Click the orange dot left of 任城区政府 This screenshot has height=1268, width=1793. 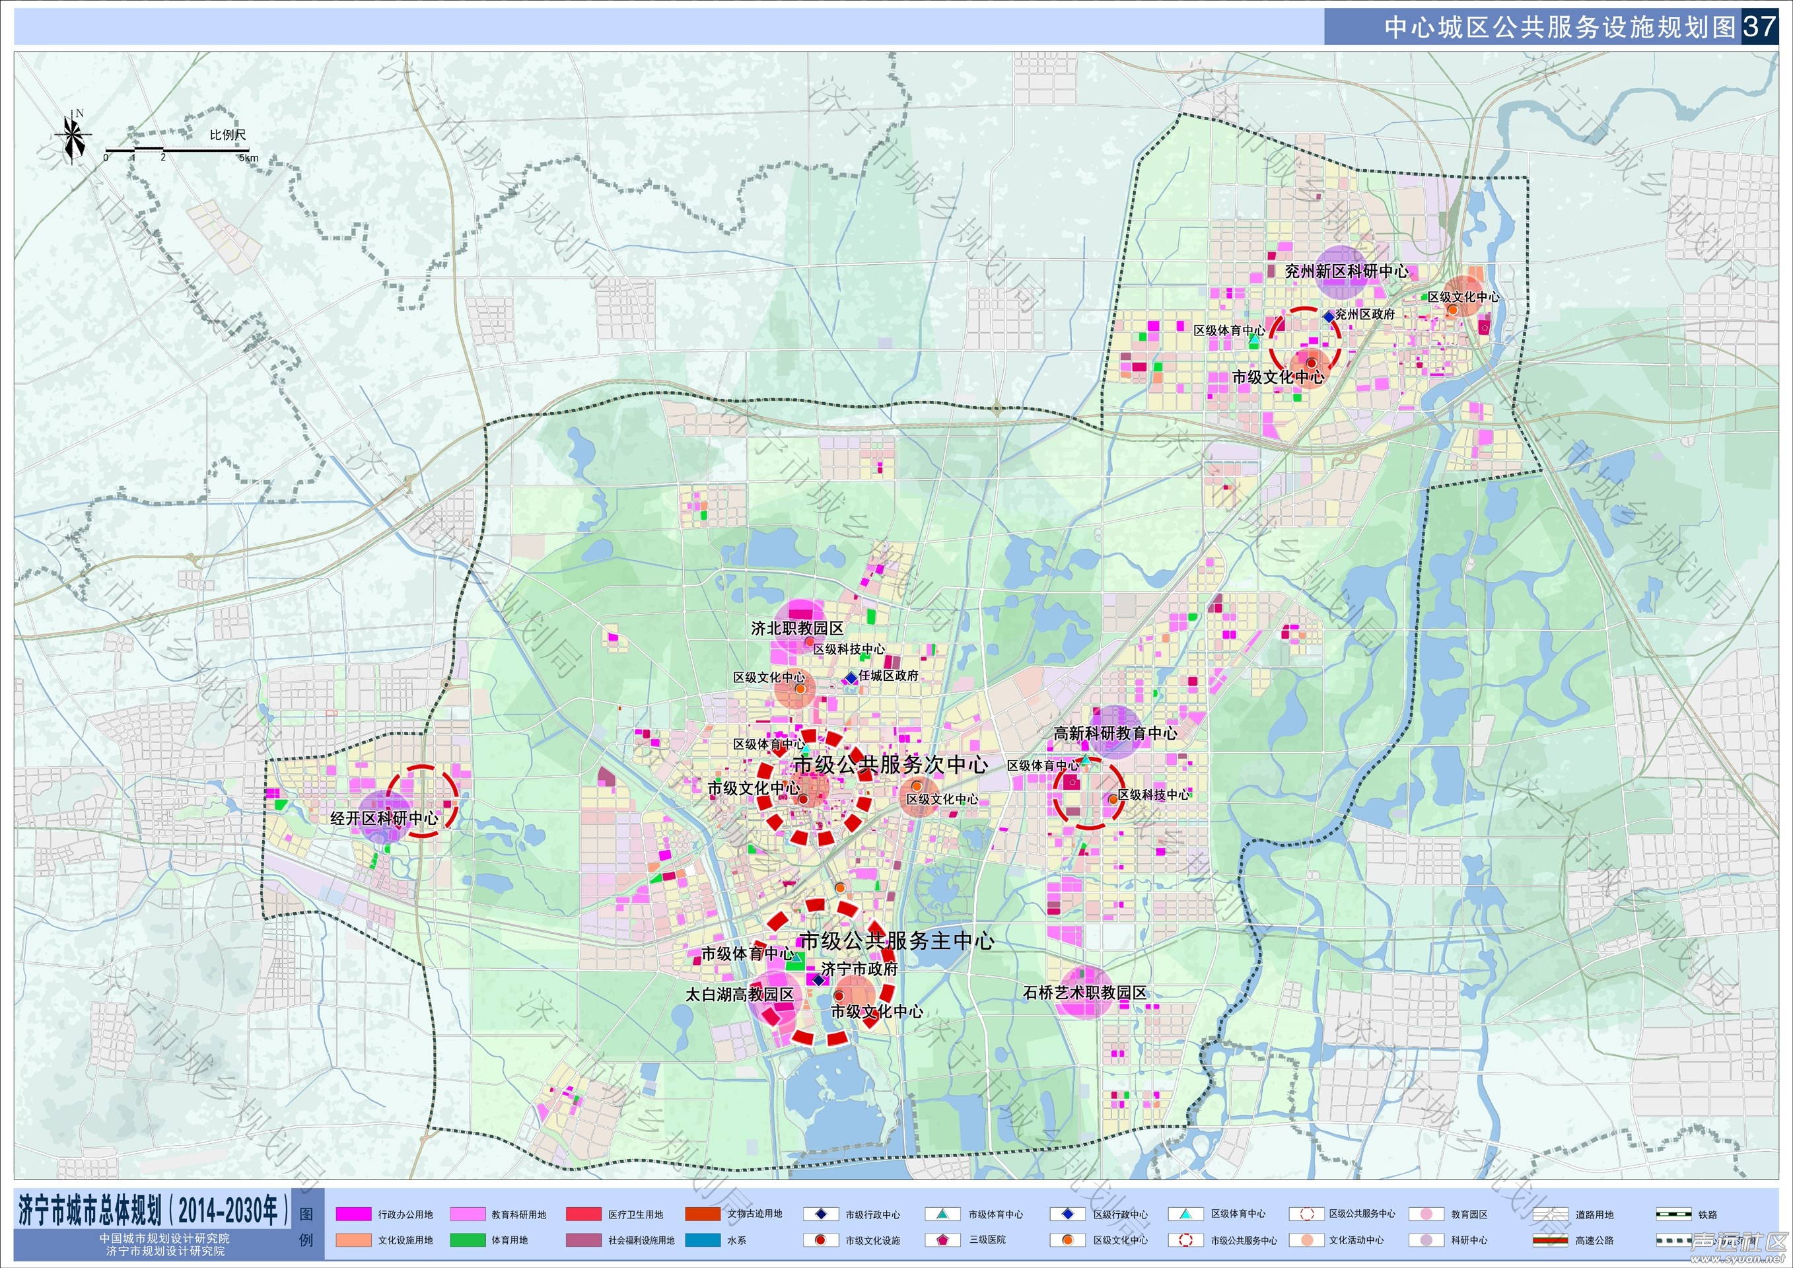tap(800, 689)
